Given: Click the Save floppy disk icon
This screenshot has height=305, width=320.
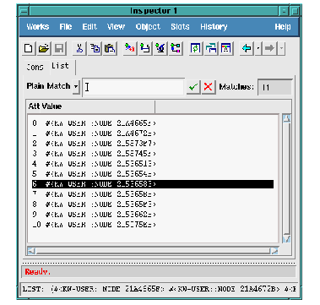Looking at the screenshot, I should [59, 48].
